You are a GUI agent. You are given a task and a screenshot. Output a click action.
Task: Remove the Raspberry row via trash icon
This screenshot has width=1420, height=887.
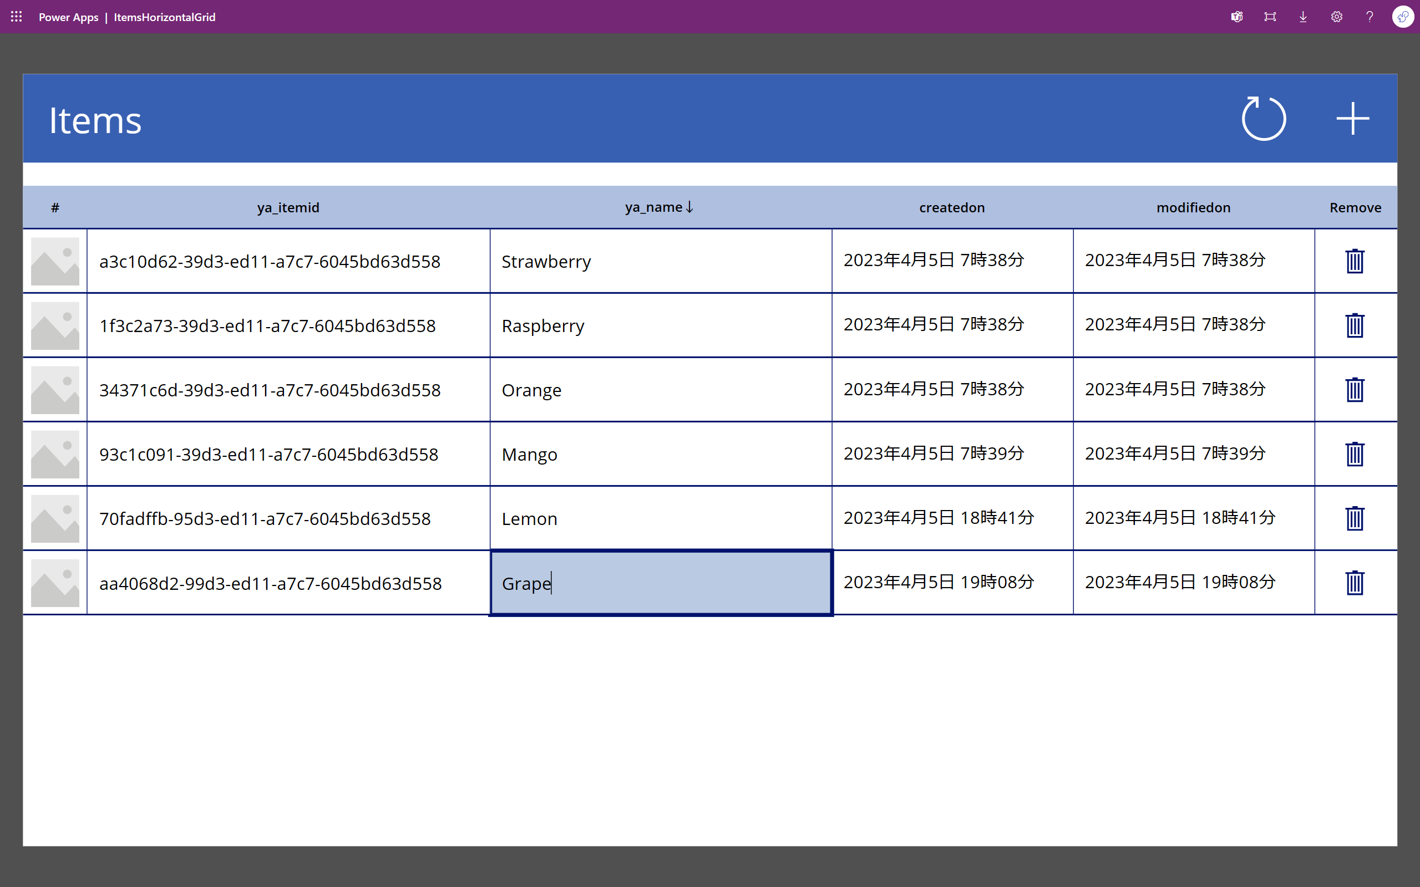[1355, 325]
